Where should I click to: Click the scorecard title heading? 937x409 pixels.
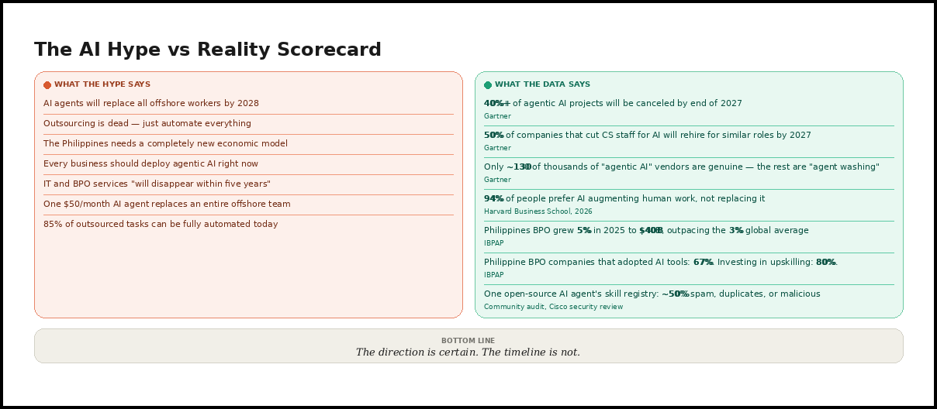pos(208,50)
